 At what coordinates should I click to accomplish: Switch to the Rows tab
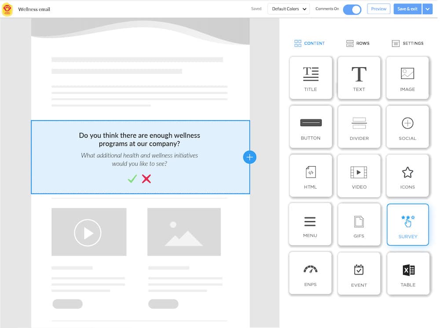point(358,43)
